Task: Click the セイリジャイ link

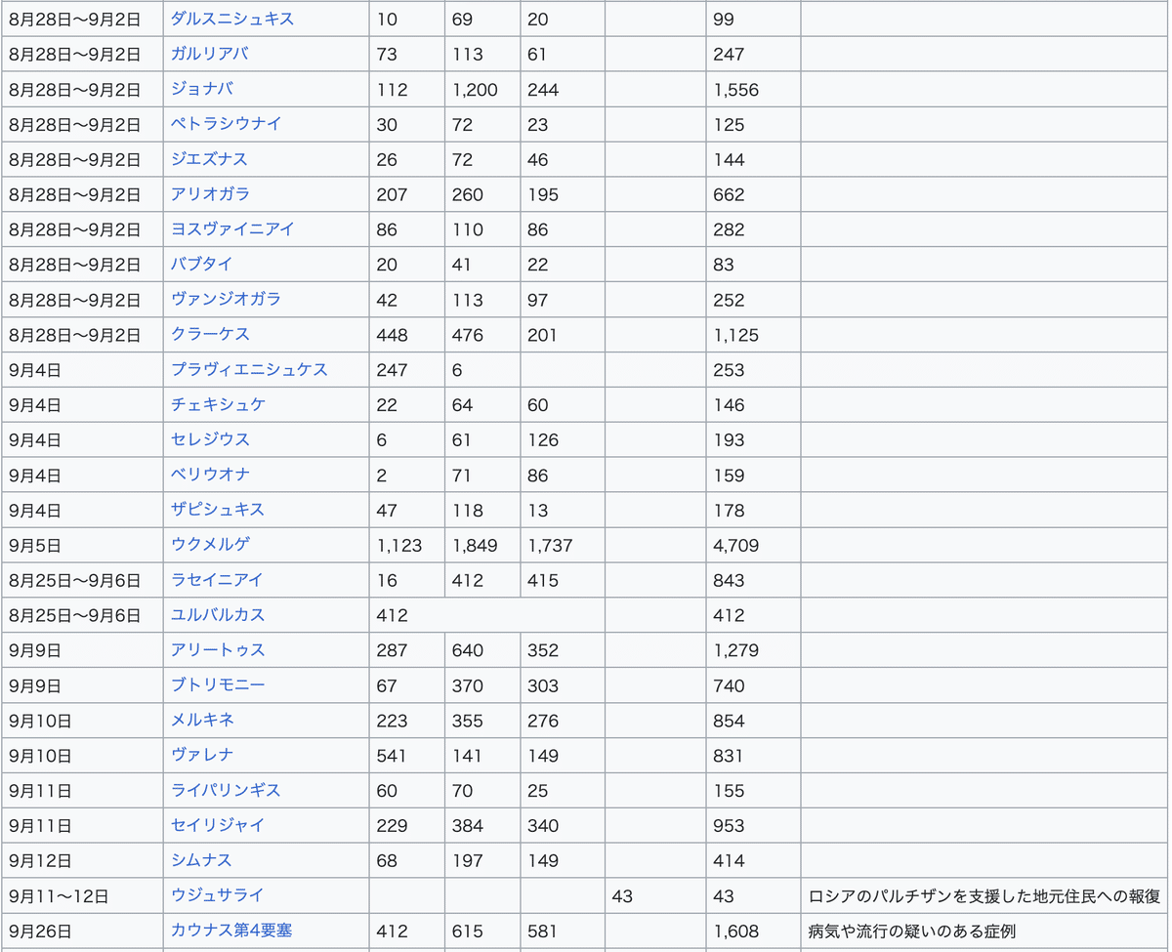Action: coord(218,826)
